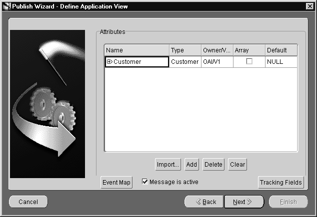The image size is (317, 217).
Task: Add a new attribute
Action: tap(191, 164)
